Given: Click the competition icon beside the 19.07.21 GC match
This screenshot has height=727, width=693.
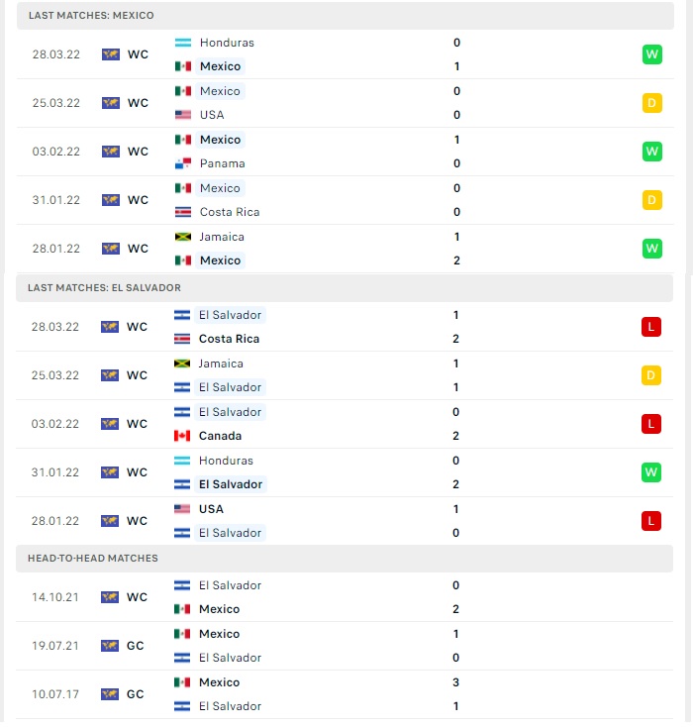Looking at the screenshot, I should 110,646.
